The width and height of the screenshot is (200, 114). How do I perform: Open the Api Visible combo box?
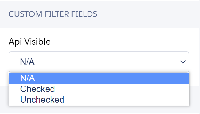(99, 62)
